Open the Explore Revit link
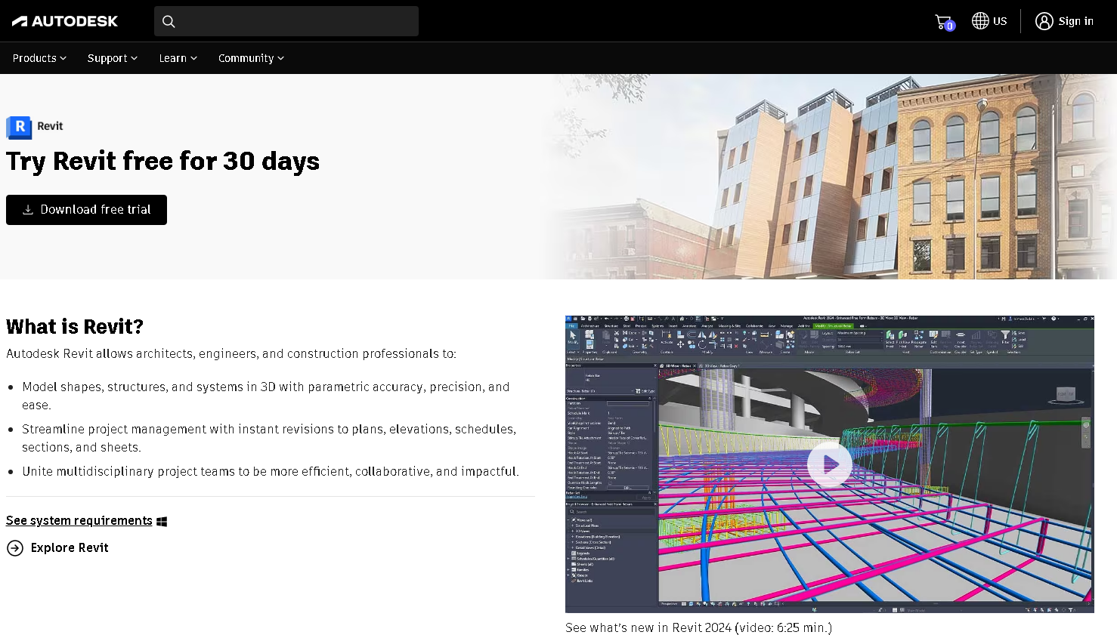This screenshot has height=635, width=1117. click(70, 547)
